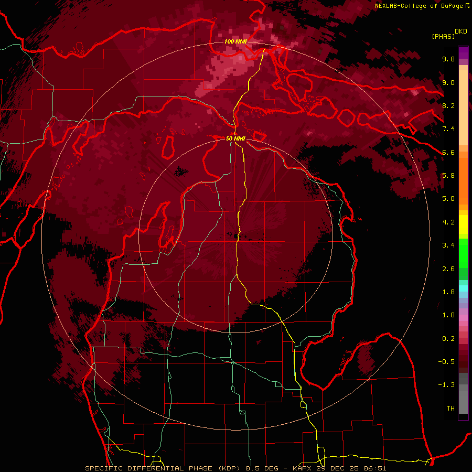
Task: Select the 1.0 value on the scale
Action: [448, 315]
